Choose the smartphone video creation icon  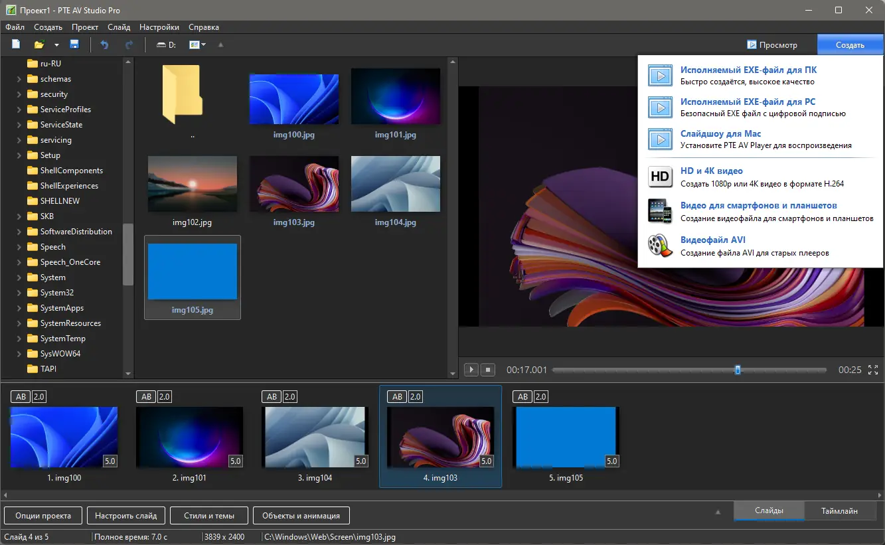pos(660,211)
